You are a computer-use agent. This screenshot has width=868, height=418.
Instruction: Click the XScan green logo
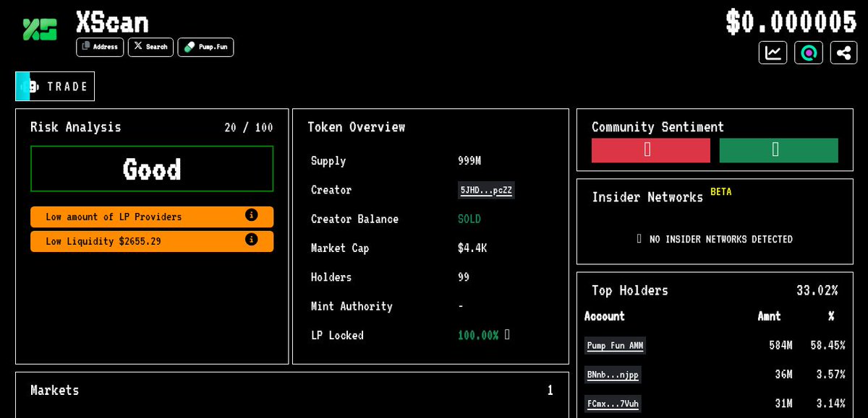coord(40,30)
